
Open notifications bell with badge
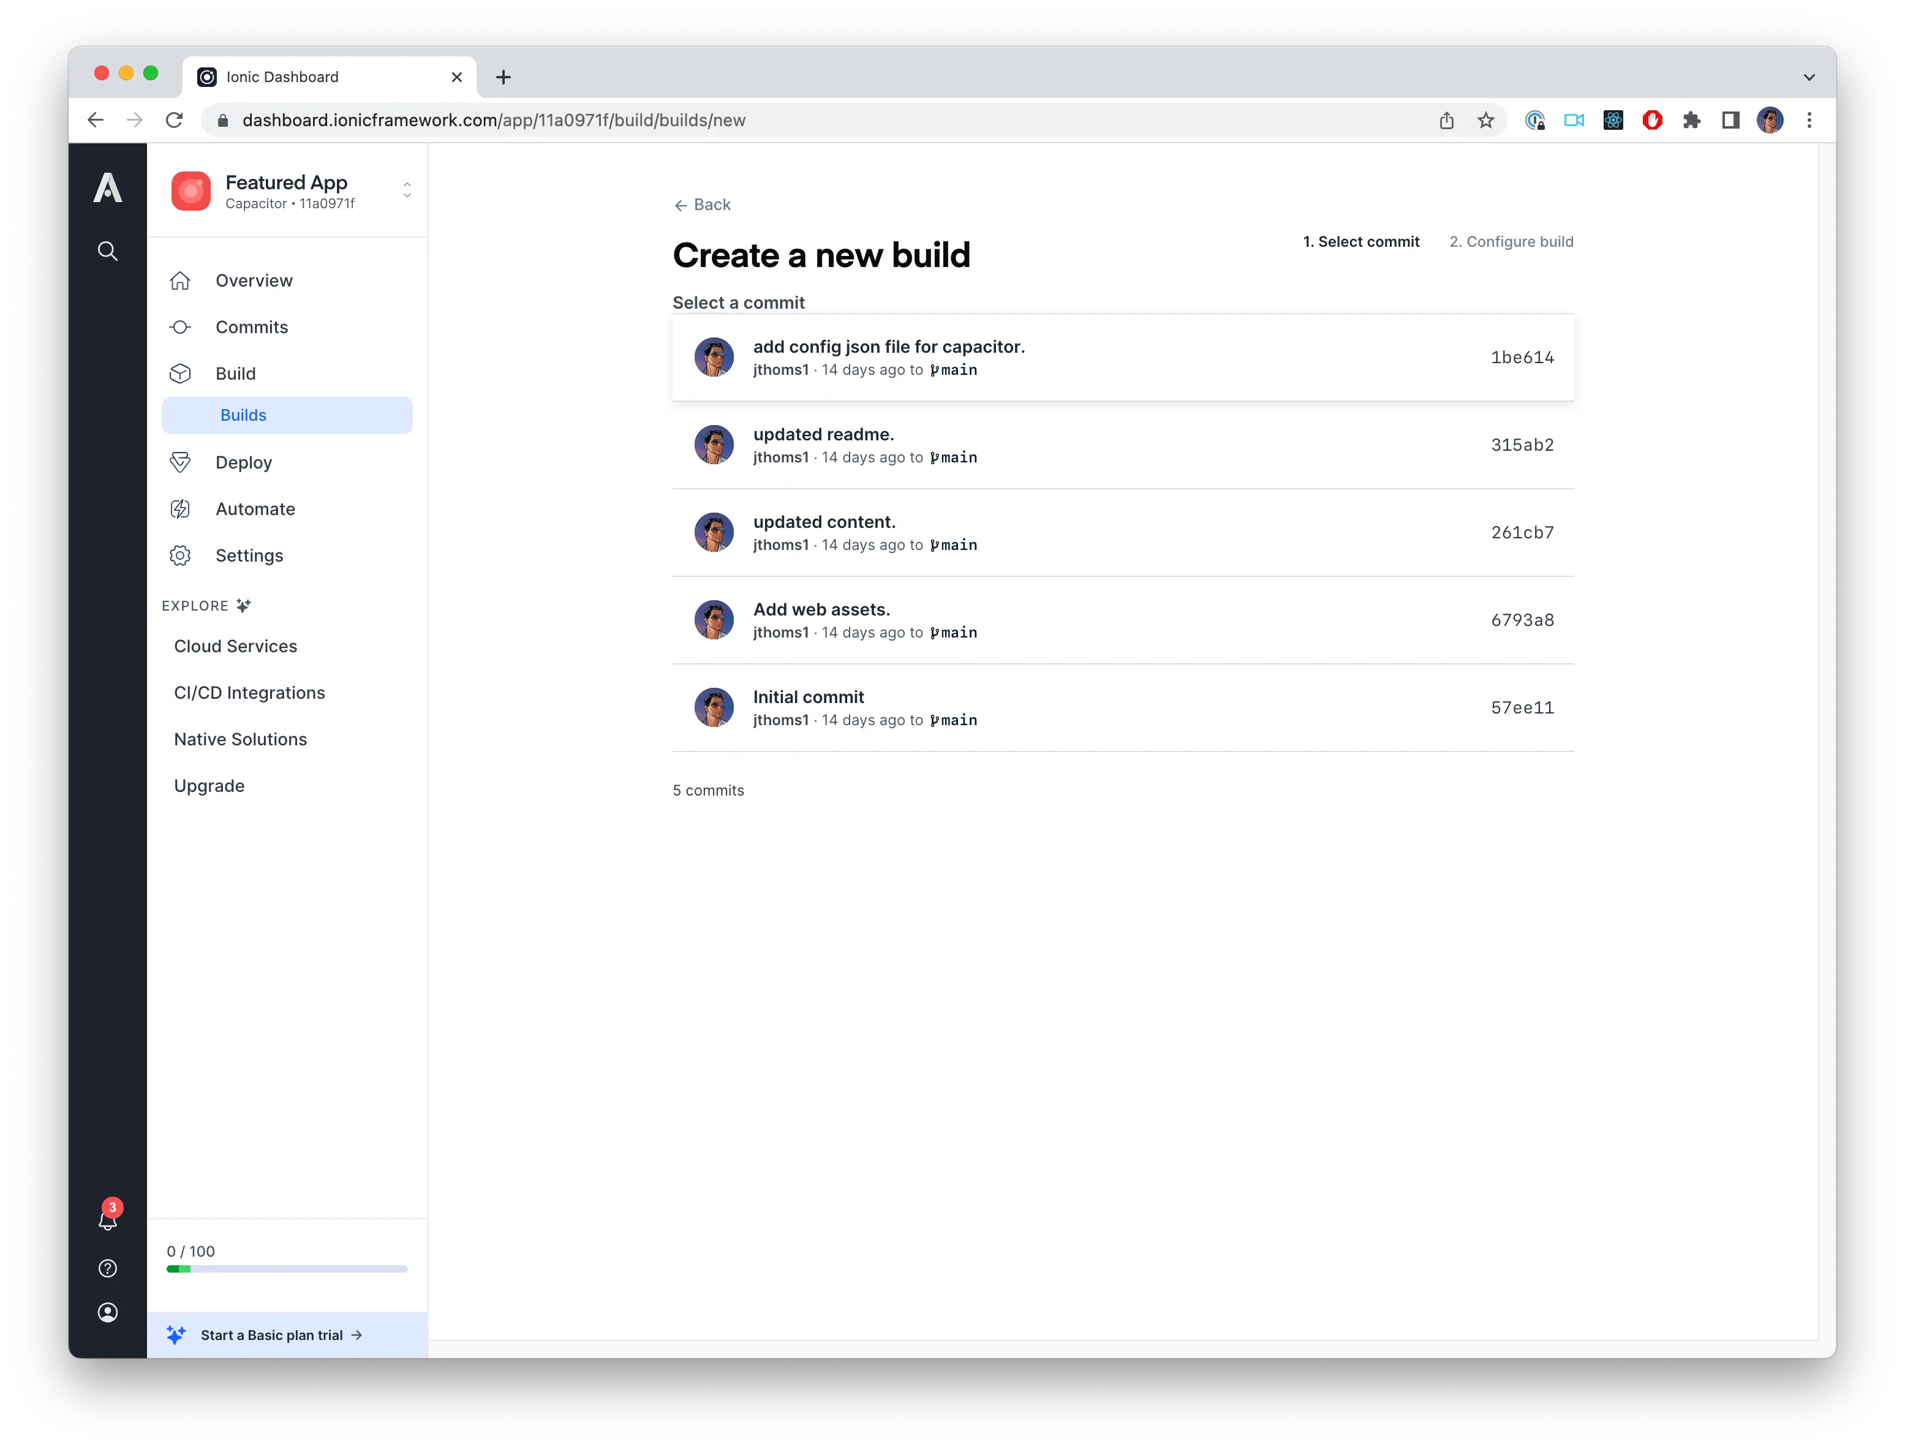(107, 1219)
